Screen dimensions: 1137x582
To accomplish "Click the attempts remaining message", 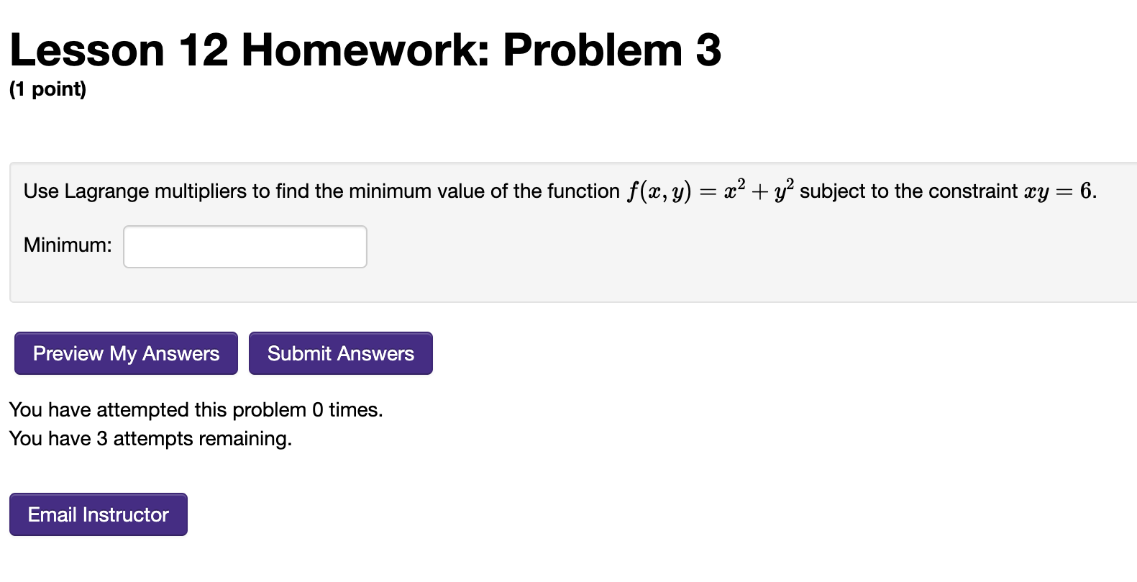I will pyautogui.click(x=150, y=438).
